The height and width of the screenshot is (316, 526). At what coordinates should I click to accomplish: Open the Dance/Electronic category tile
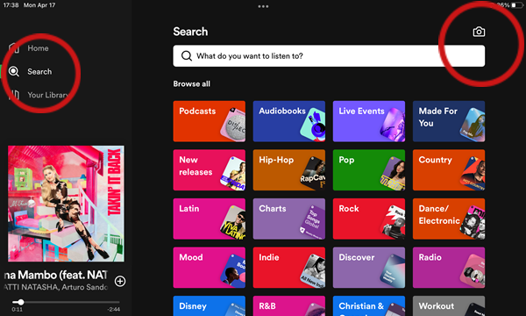point(449,219)
